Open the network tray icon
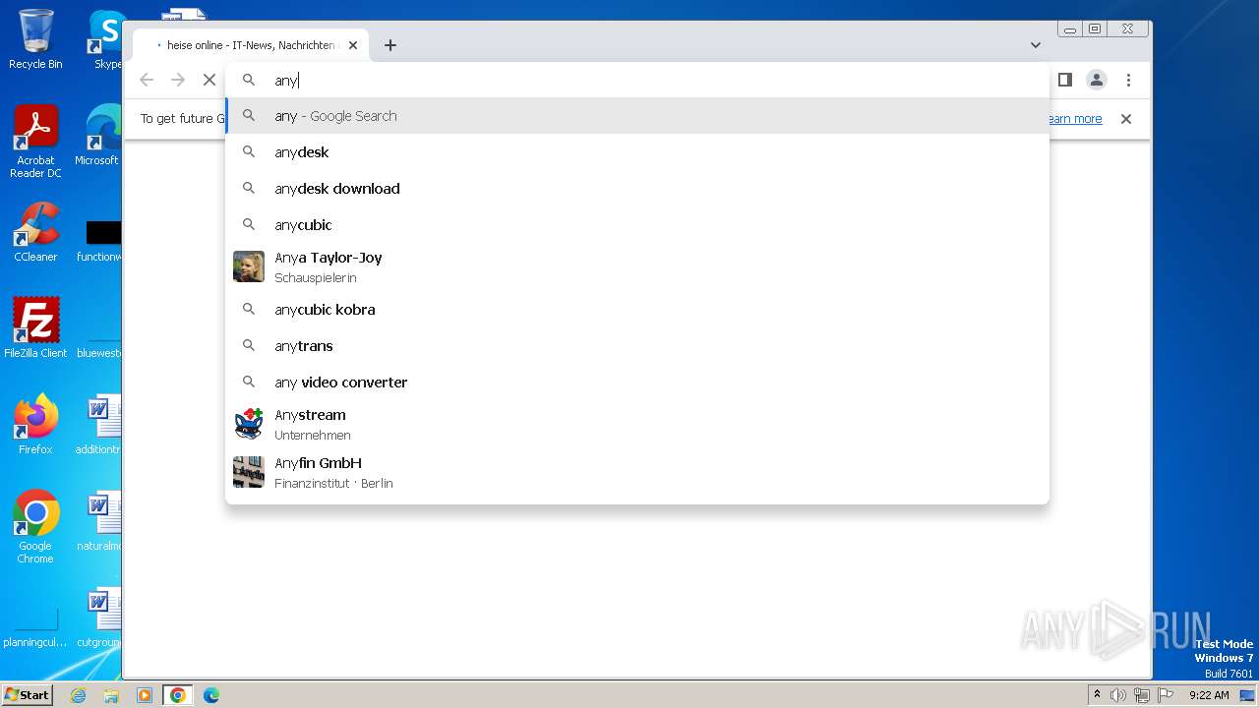This screenshot has height=708, width=1259. pyautogui.click(x=1141, y=695)
